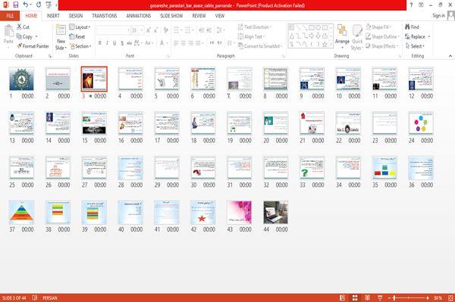Select slide 1 thumbnail
455x302 pixels.
pyautogui.click(x=21, y=79)
